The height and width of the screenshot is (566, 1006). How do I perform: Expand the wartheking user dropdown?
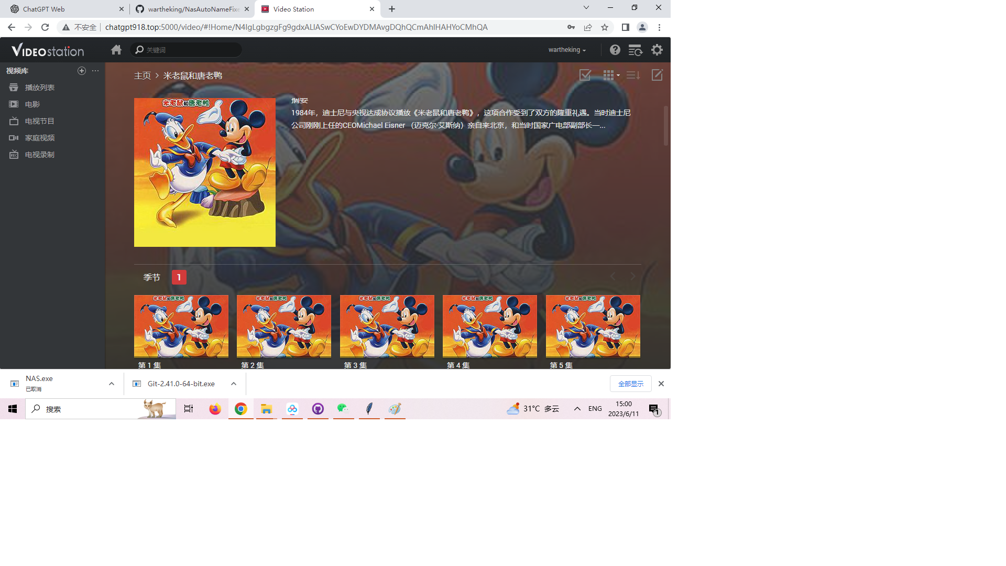coord(567,50)
